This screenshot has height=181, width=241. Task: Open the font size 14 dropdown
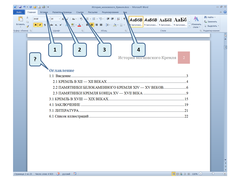pyautogui.click(x=59, y=19)
